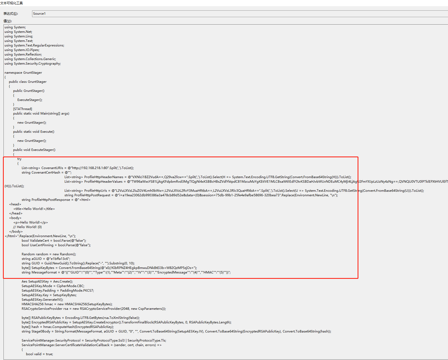448x360 pixels.
Task: Click 'SetupAESKey.Padding = PaddingMode.PKCS7;' line
Action: coord(58,291)
